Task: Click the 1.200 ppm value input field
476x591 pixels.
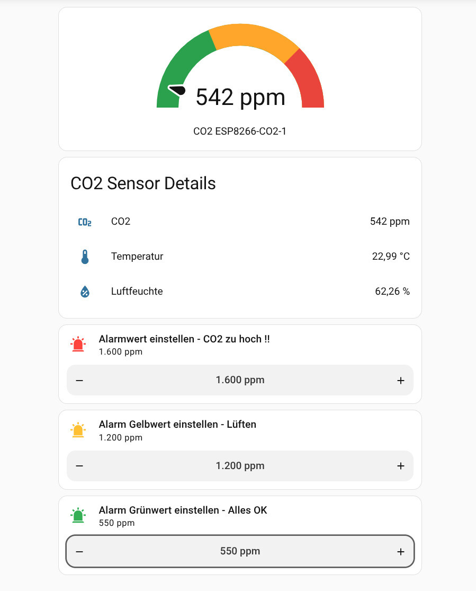Action: click(240, 466)
